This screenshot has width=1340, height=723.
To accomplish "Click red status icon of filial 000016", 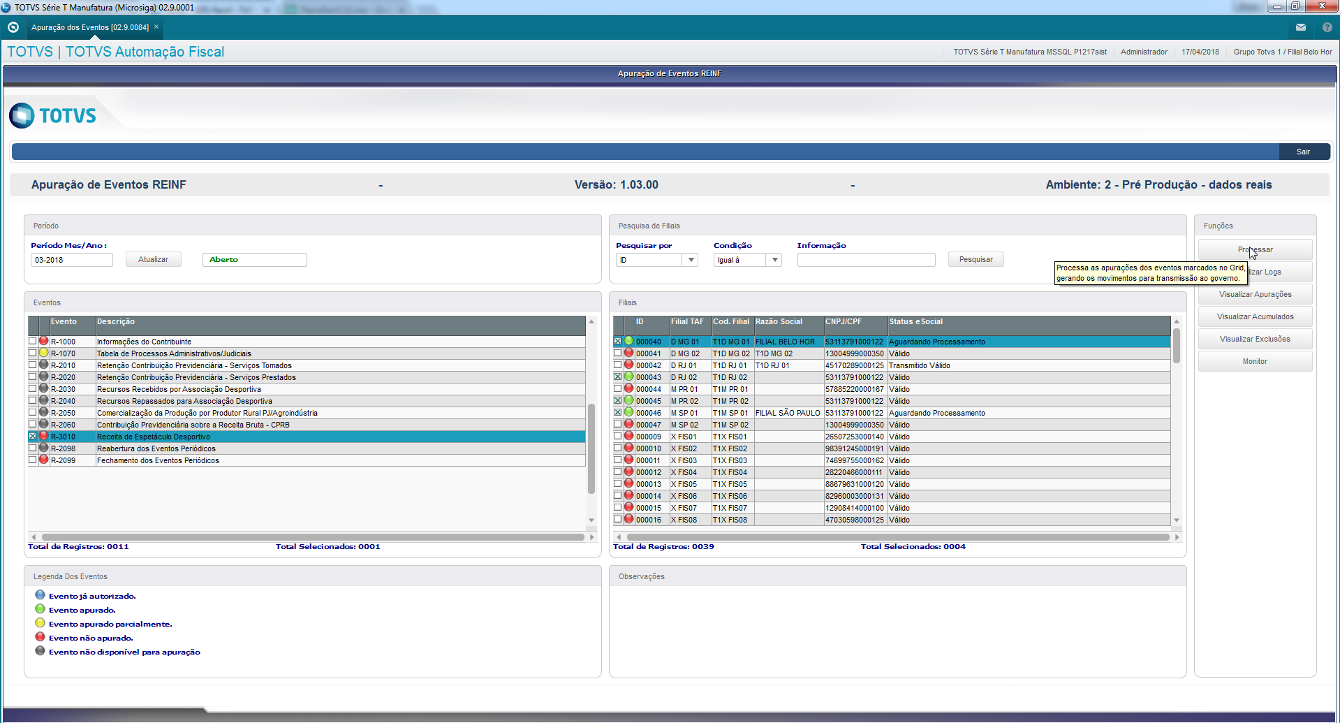I will tap(628, 519).
